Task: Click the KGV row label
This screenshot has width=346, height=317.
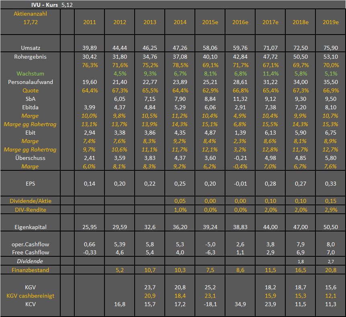Action: tap(31, 287)
